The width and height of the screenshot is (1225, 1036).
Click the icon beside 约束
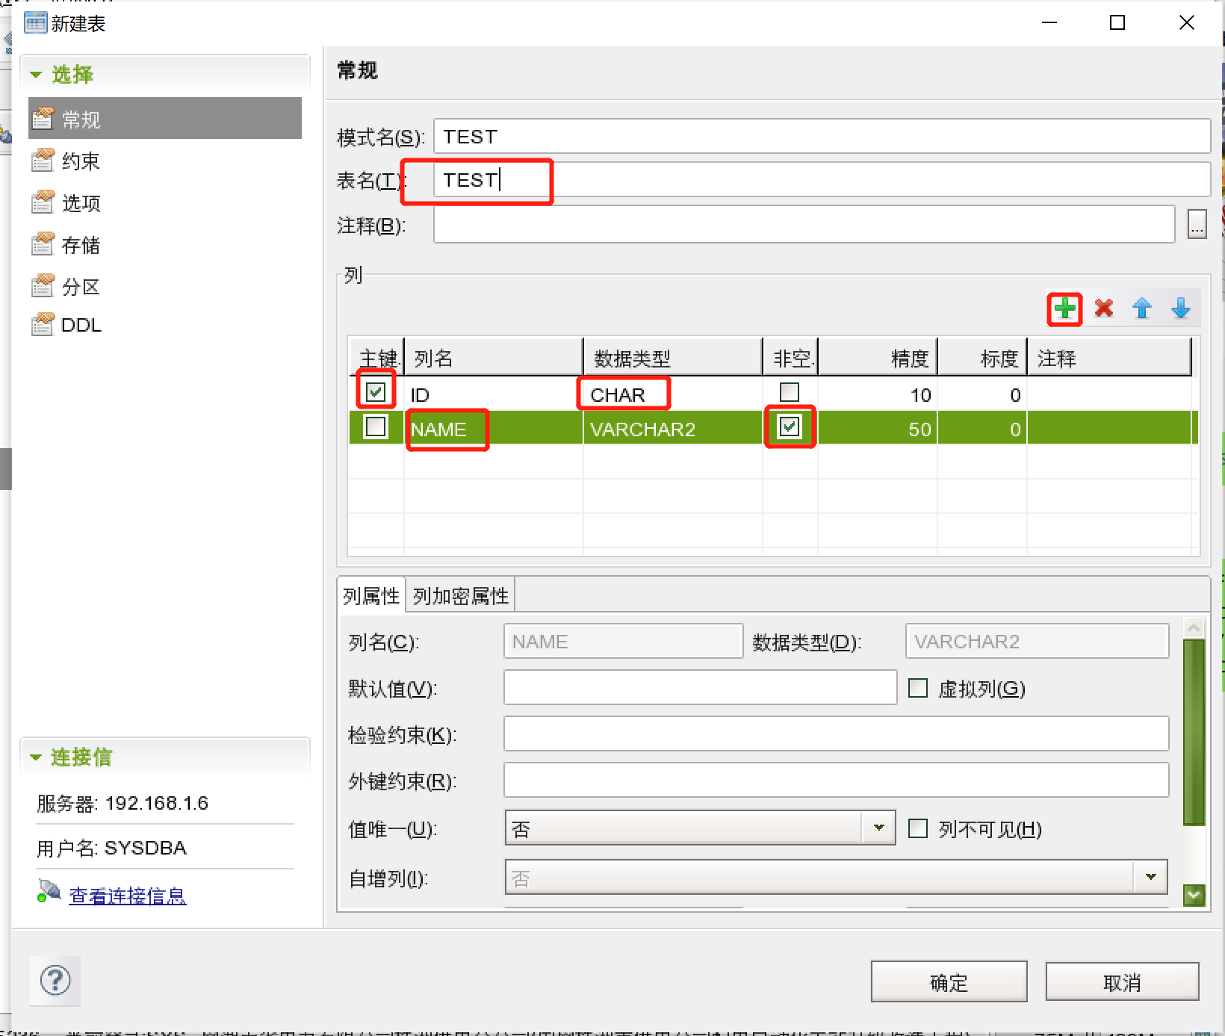click(43, 161)
